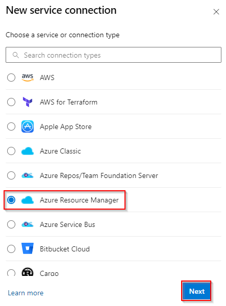226x306 pixels.
Task: Click the Azure Repos/Team Foundation Server icon
Action: pyautogui.click(x=28, y=175)
